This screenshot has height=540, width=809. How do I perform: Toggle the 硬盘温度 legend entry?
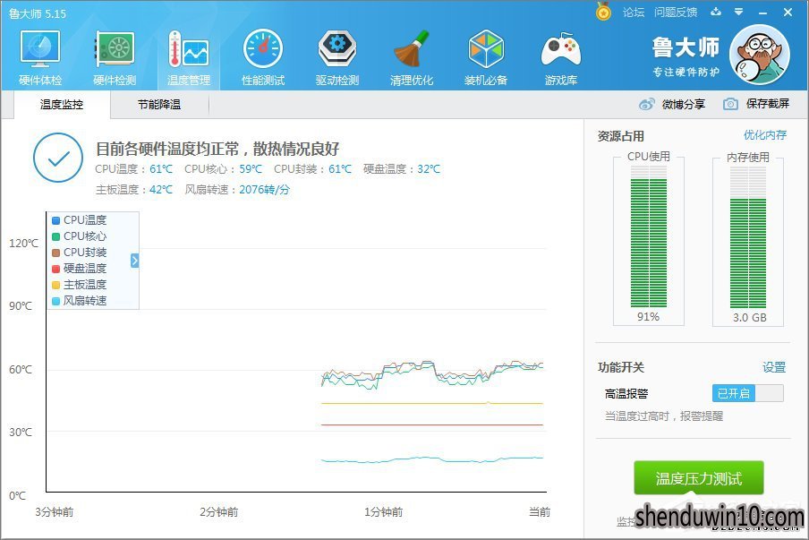coord(80,269)
